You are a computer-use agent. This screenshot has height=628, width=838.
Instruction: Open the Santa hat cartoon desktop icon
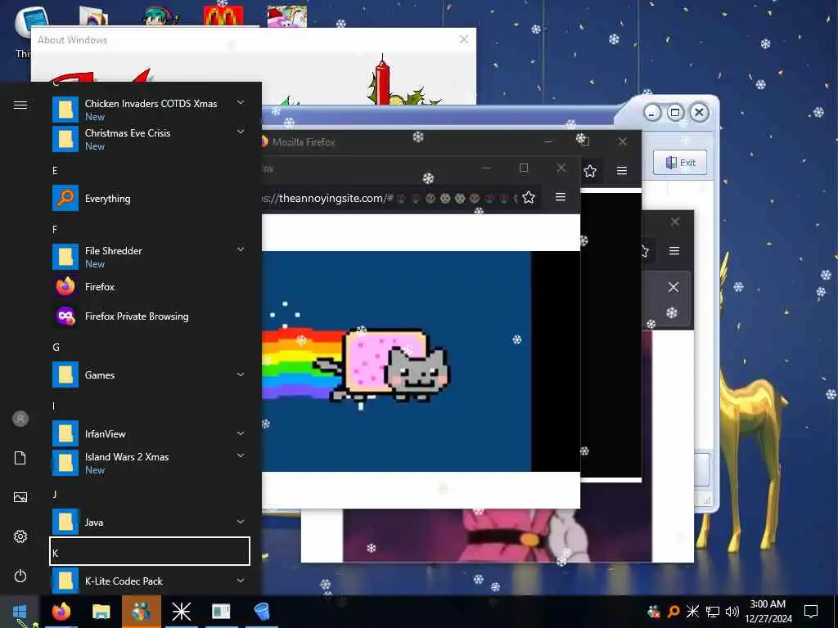(x=287, y=16)
